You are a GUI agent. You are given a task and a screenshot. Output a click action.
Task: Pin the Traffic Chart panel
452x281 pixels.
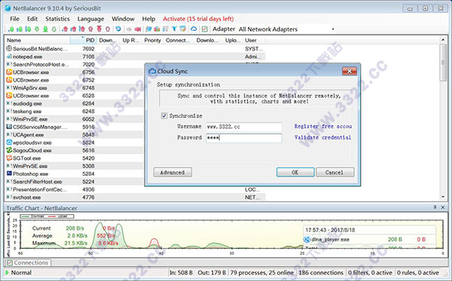[x=435, y=207]
